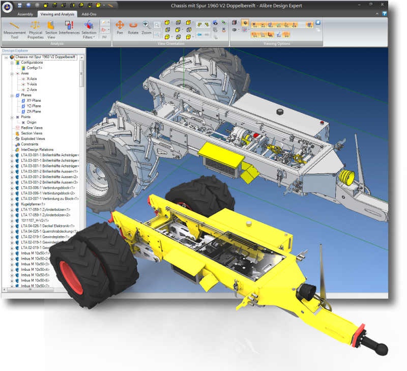Expand the 1011107_H-V2<1> part node

coord(12,221)
